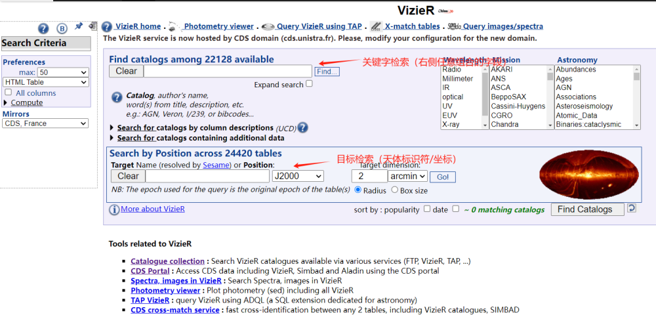Click the orange sky map image
Image resolution: width=656 pixels, height=321 pixels.
pyautogui.click(x=588, y=175)
